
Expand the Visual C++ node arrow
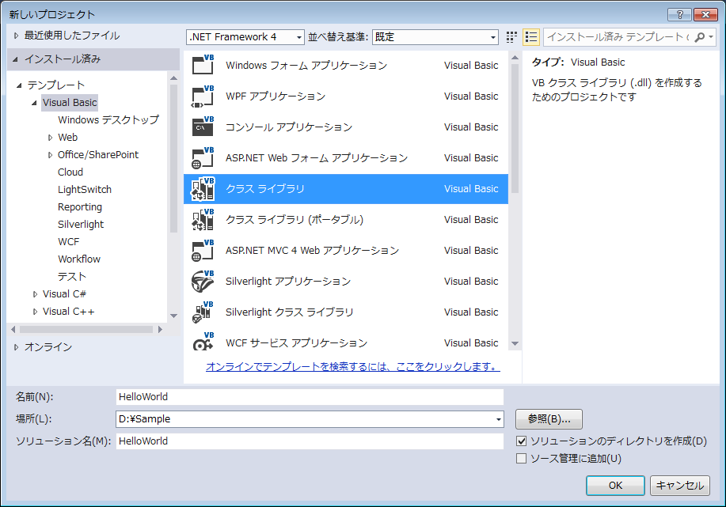point(35,312)
